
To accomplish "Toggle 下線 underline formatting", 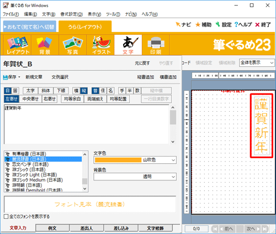I will (61, 91).
